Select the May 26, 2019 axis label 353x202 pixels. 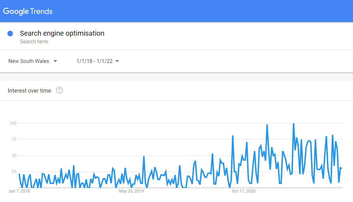[132, 191]
